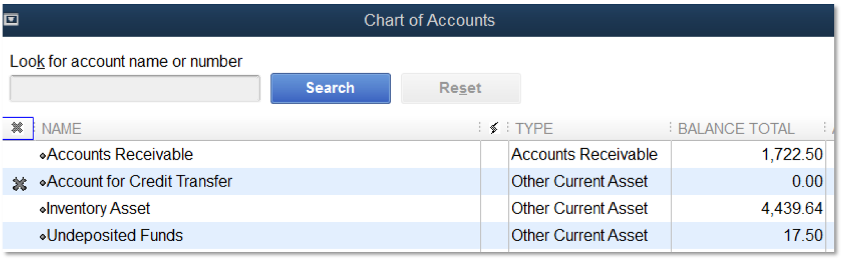
Task: Select the Account for Credit Transfer row name
Action: tap(140, 181)
